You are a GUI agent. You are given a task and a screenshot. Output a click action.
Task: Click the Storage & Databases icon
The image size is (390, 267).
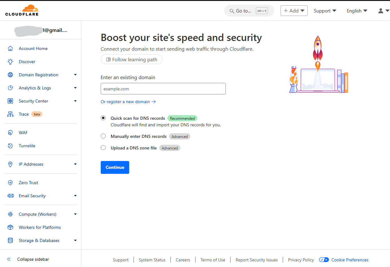pyautogui.click(x=10, y=240)
